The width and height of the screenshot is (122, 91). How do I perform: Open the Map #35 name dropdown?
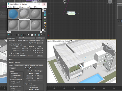27,38
